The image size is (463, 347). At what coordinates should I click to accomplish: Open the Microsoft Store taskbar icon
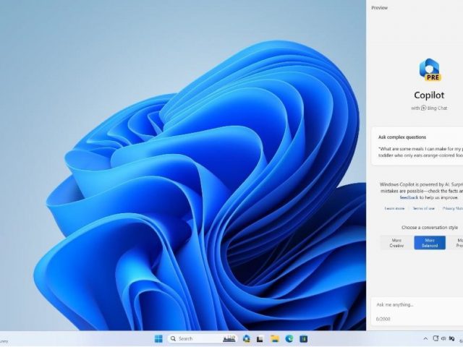point(304,339)
